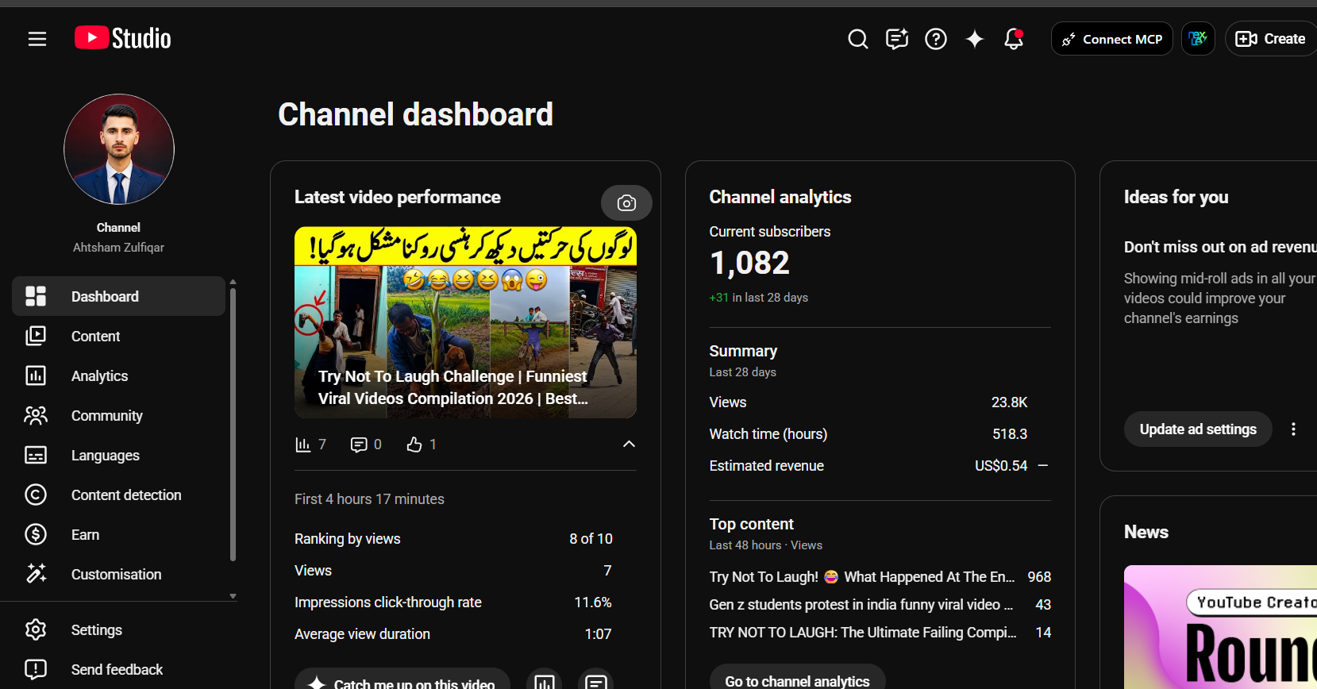Screen dimensions: 1317x689
Task: Click First 4 hours 17 minutes label
Action: 369,499
